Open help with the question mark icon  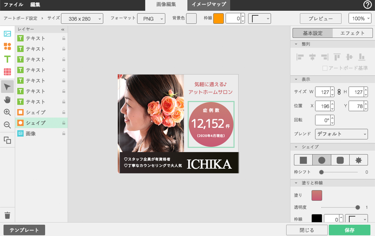coord(367,5)
